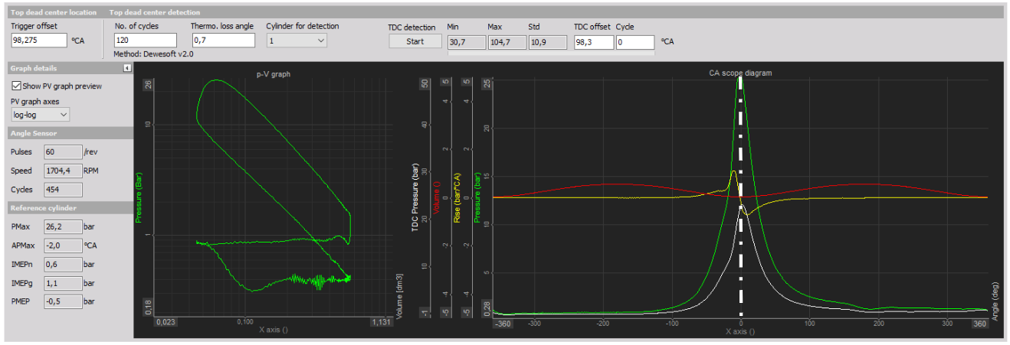This screenshot has width=1010, height=345.
Task: Click the green Pressure (Bar) p-V axis label
Action: pos(139,199)
